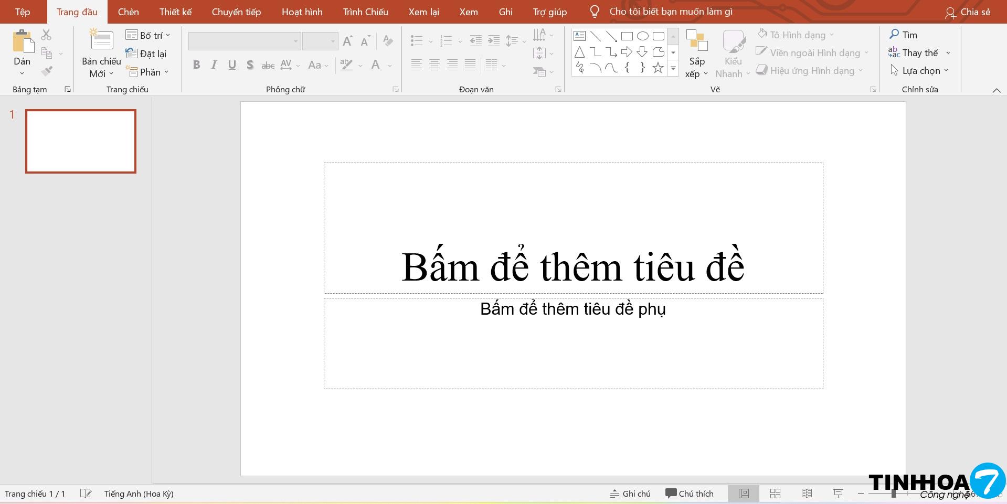The height and width of the screenshot is (504, 1007).
Task: Toggle Bold formatting
Action: [x=196, y=65]
